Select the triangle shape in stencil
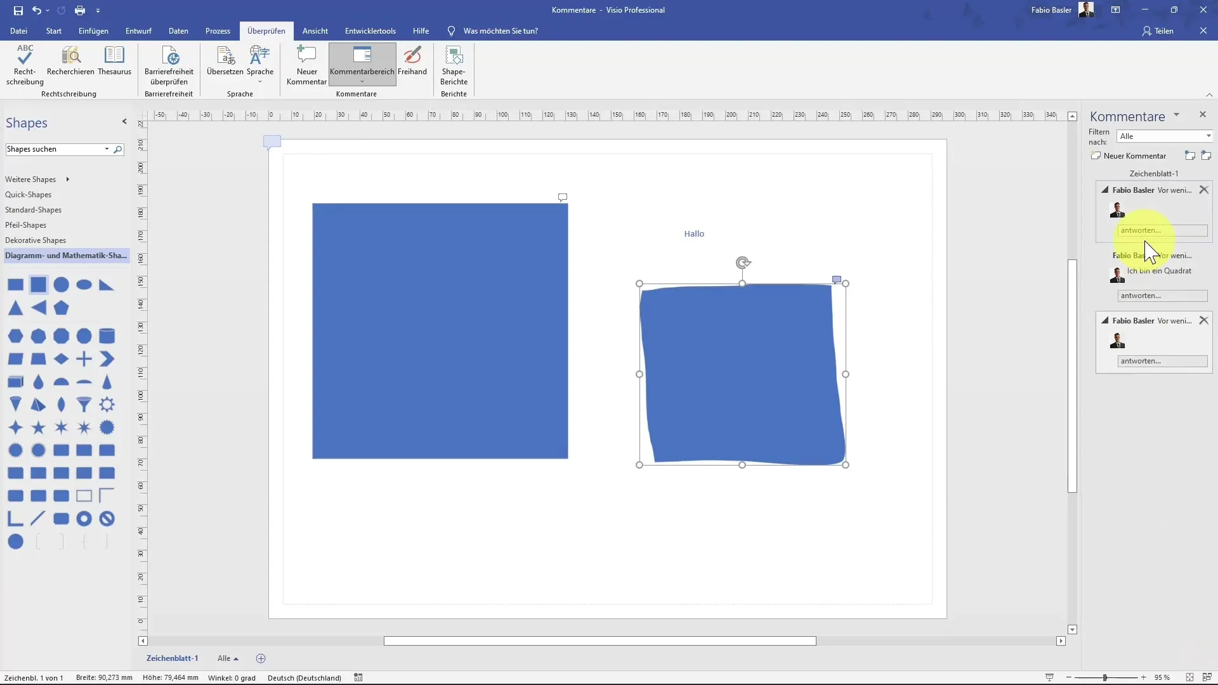This screenshot has height=685, width=1218. pos(15,308)
